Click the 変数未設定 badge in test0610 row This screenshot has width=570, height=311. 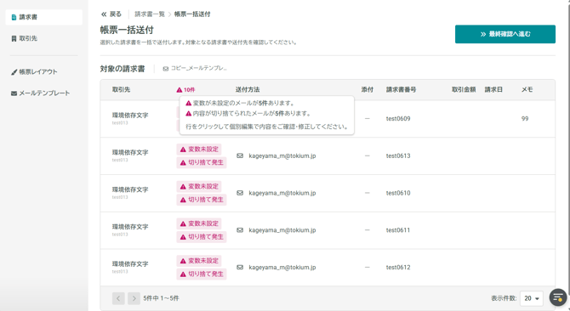pyautogui.click(x=199, y=187)
